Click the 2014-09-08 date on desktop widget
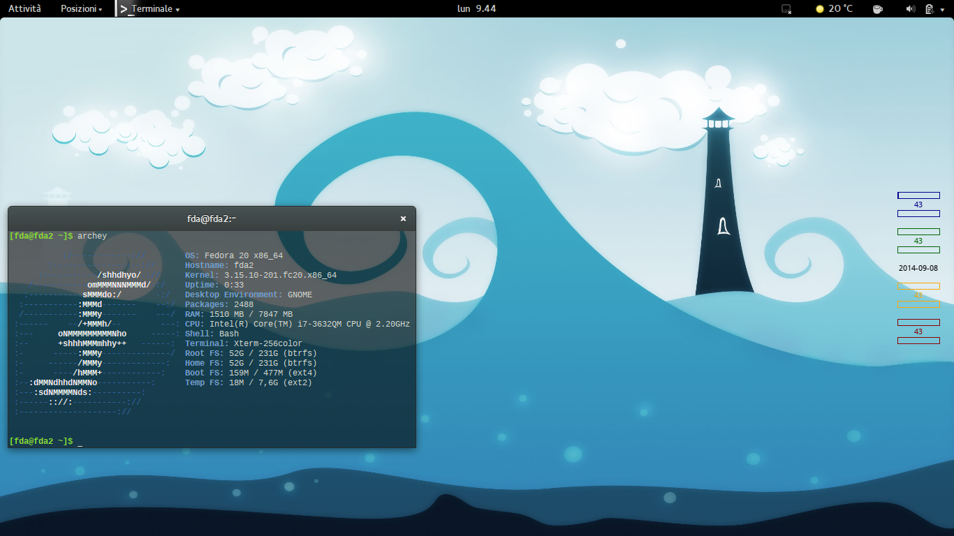The width and height of the screenshot is (954, 536). coord(918,268)
